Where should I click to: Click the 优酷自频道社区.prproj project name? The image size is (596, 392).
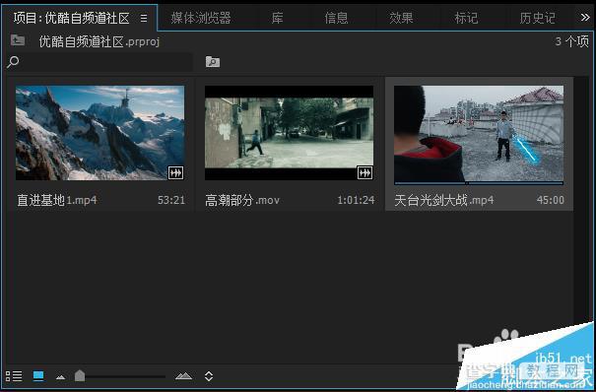pos(99,41)
